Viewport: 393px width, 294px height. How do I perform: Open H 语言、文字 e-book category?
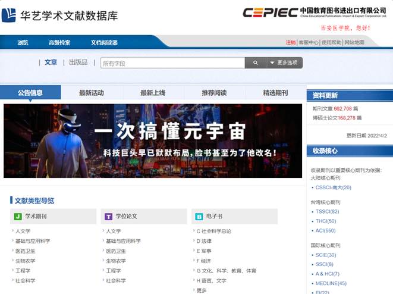coord(211,281)
